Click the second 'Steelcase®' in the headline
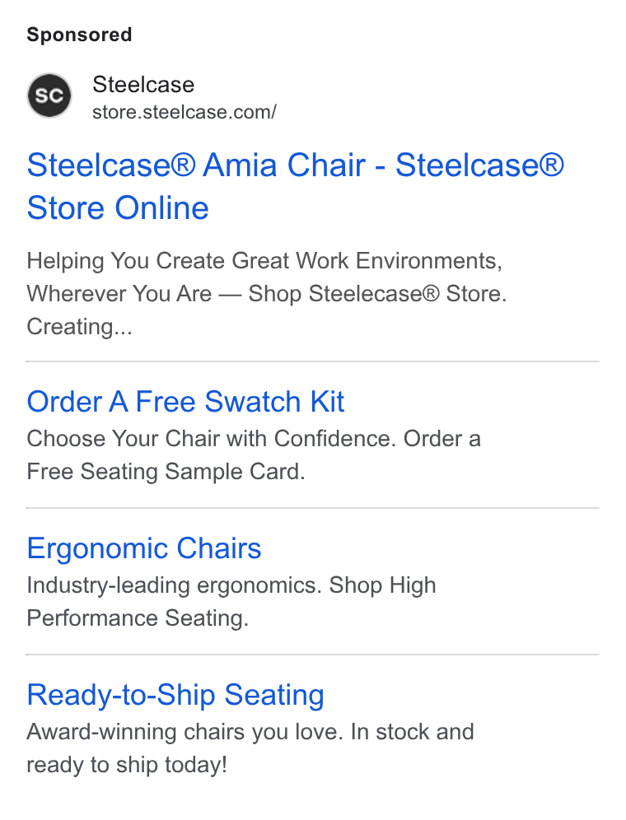 pyautogui.click(x=479, y=165)
